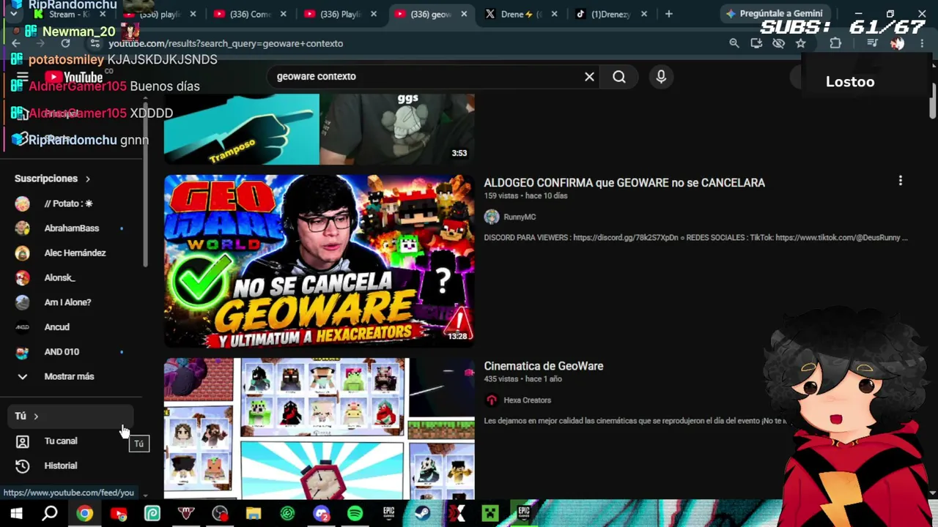Open Minecraft from the taskbar

490,513
